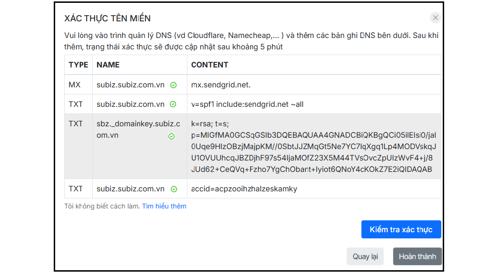This screenshot has height=274, width=486.
Task: Click the sbz._domainkey.subiz.com.vn record name
Action: 131,129
